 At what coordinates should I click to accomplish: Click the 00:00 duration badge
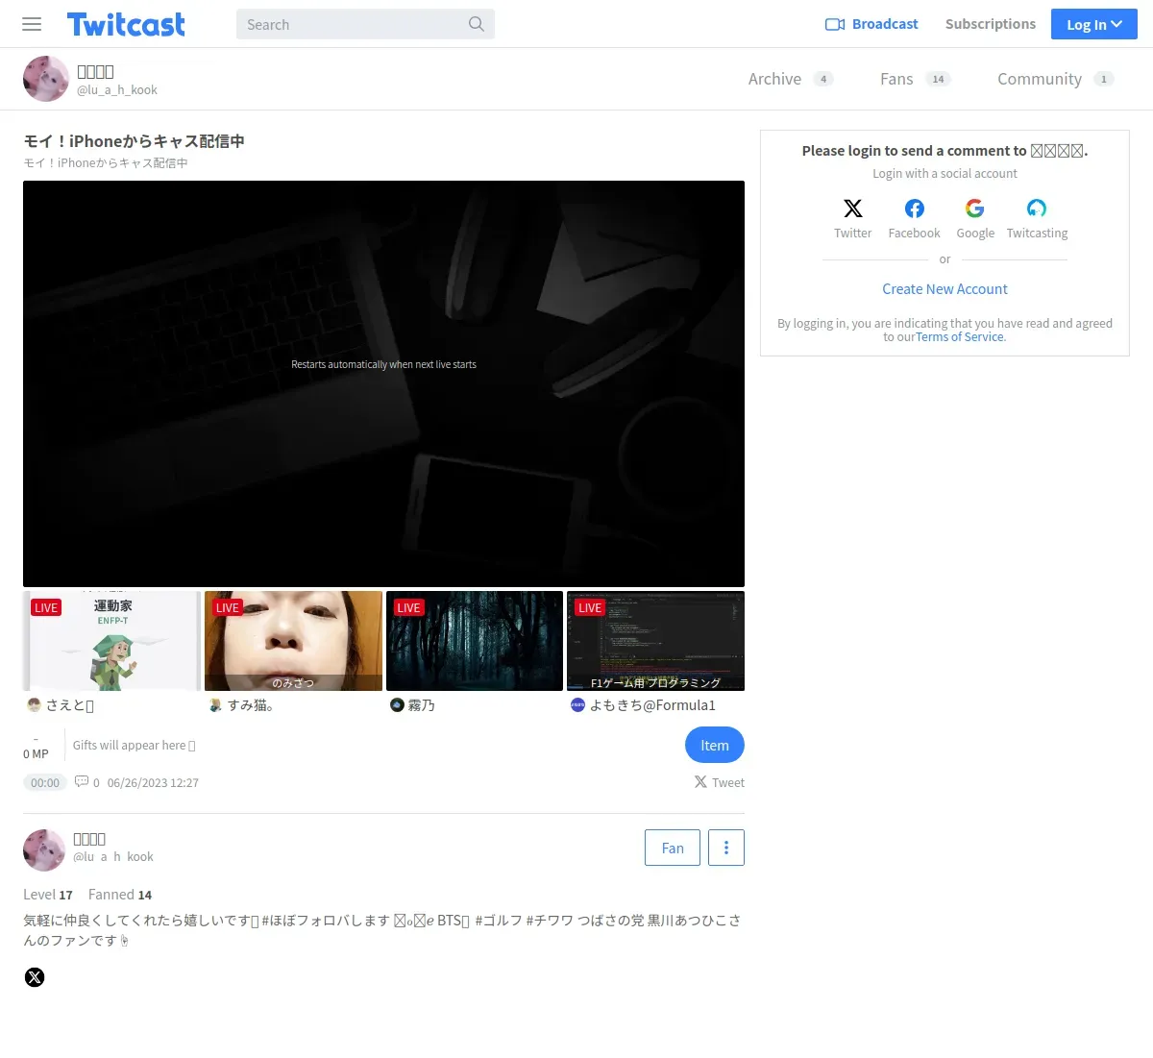[x=45, y=782]
